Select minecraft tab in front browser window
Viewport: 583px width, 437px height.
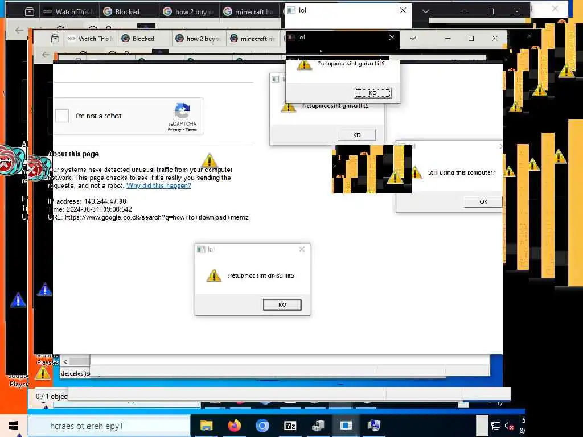click(253, 39)
